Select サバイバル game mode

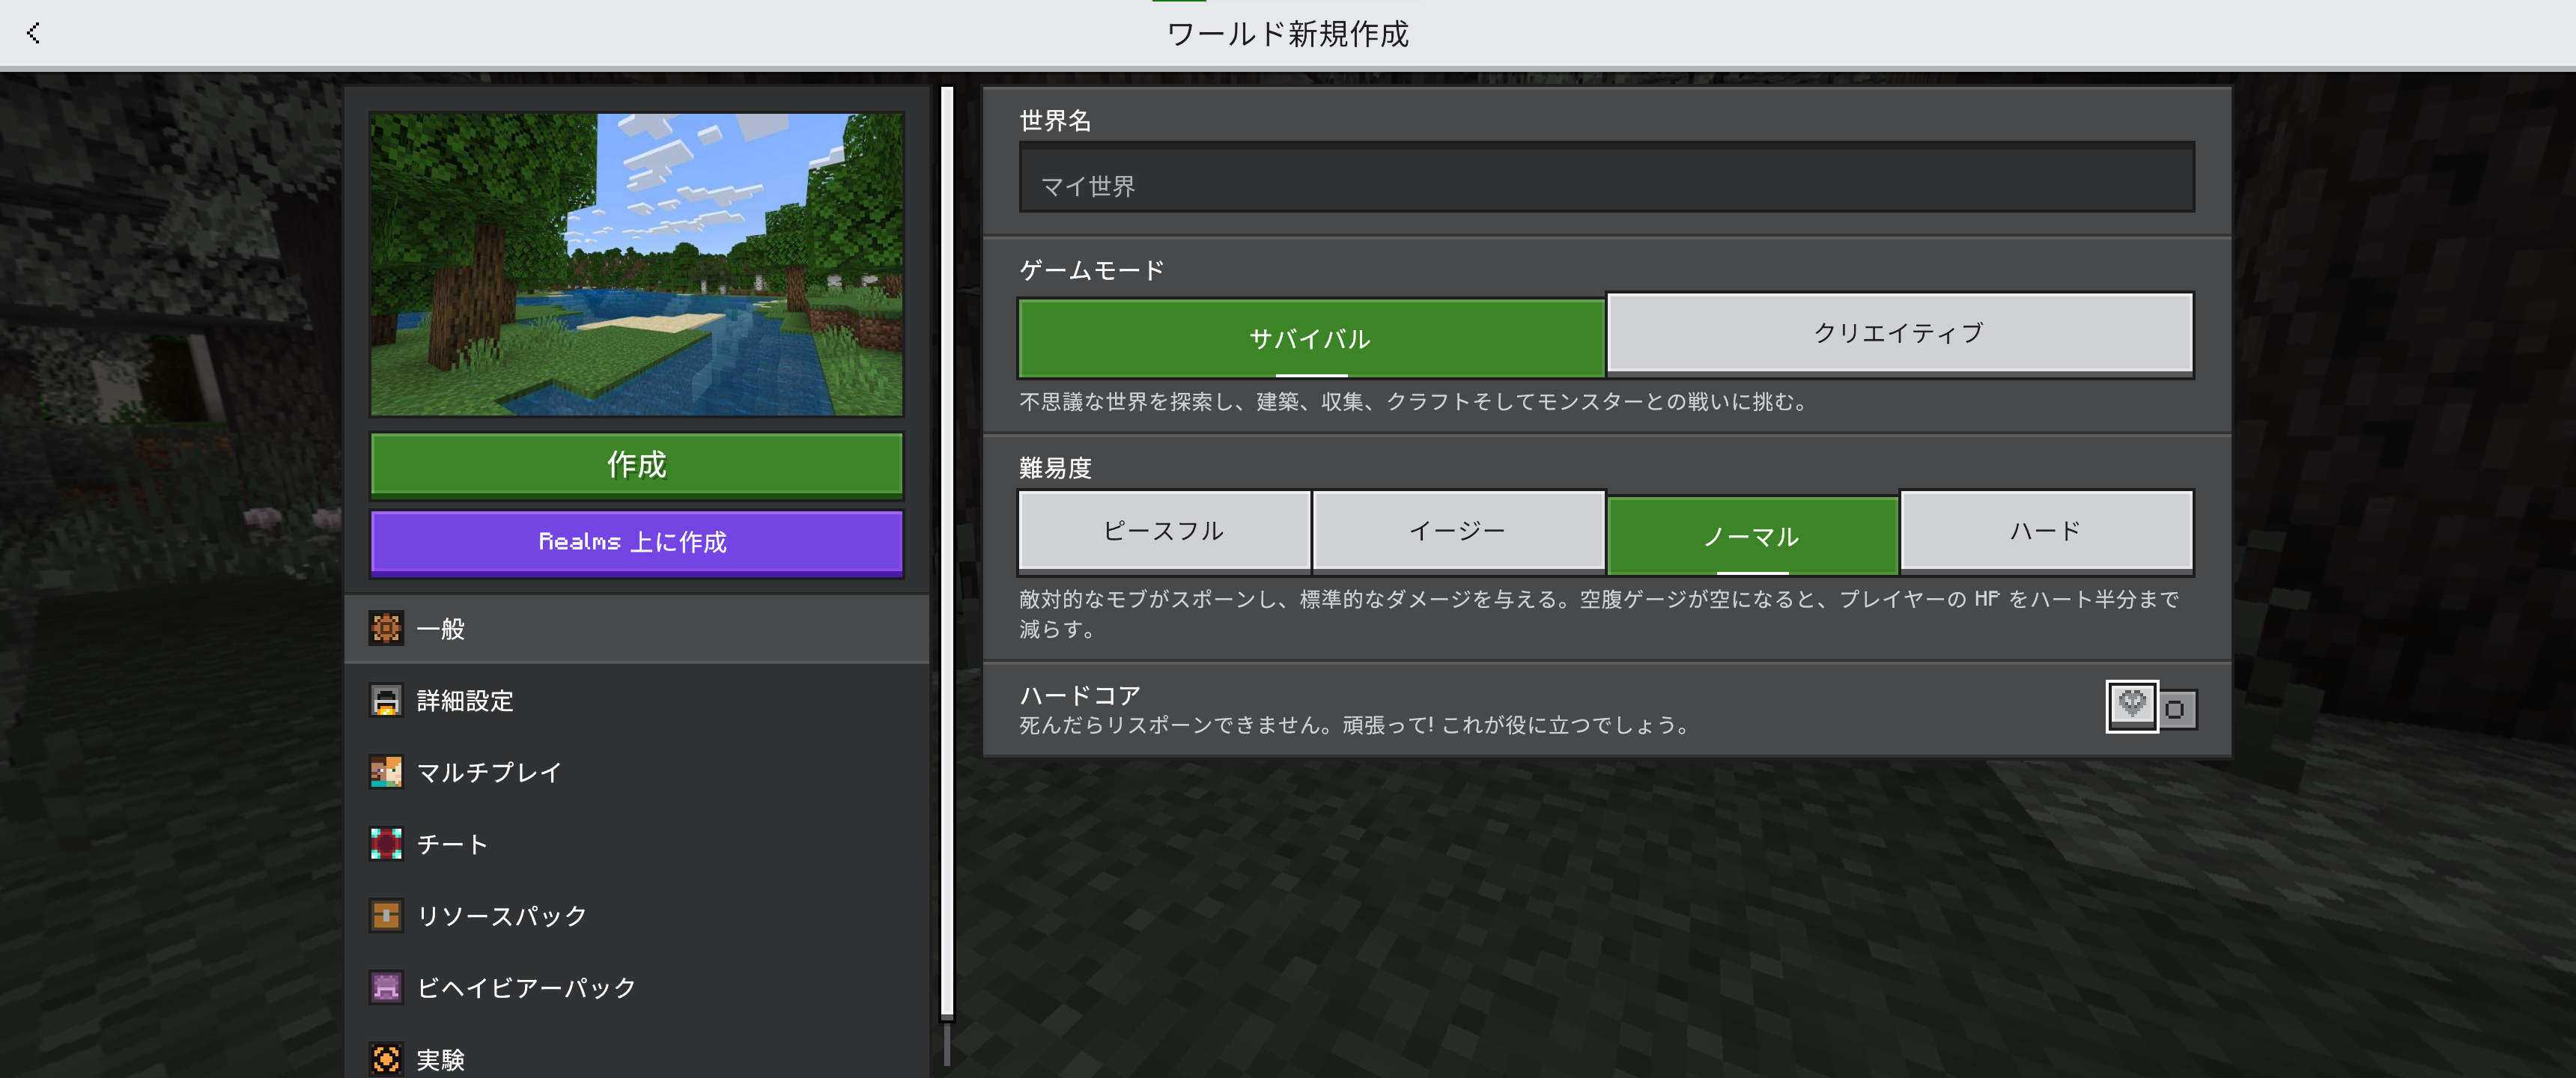pos(1310,338)
